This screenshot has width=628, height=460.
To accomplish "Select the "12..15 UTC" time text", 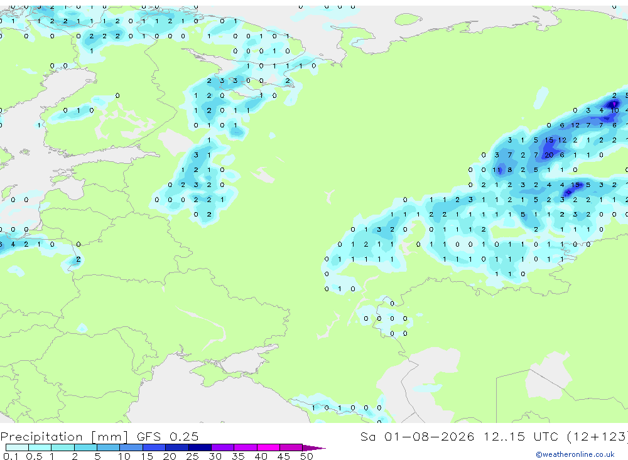I will pyautogui.click(x=521, y=436).
